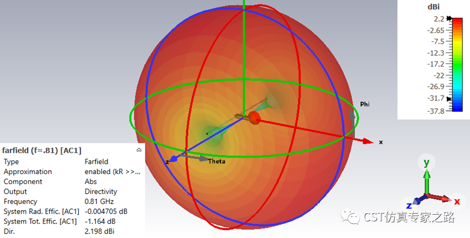470x238 pixels.
Task: Click the 'enabled (kR >>...' value
Action: click(x=113, y=172)
